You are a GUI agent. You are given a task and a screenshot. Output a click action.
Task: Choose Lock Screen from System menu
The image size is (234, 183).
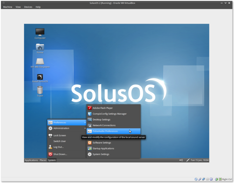click(x=60, y=136)
